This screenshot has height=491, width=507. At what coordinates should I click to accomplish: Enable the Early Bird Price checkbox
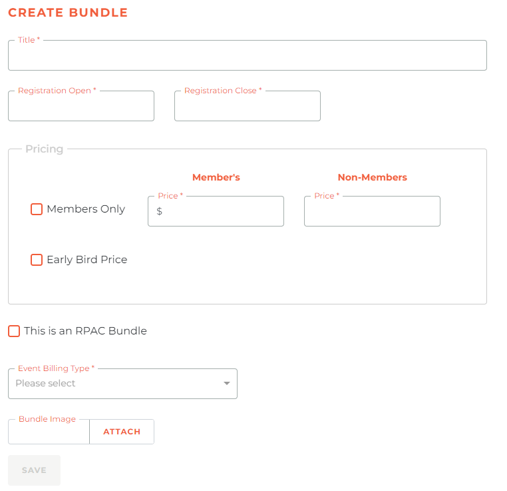(37, 260)
